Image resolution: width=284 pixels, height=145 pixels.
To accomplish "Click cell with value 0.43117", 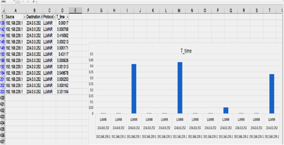I will (62, 54).
